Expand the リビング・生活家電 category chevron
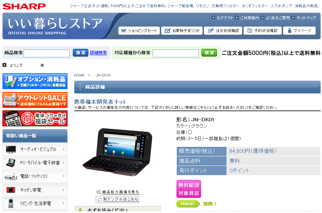 coord(64,203)
